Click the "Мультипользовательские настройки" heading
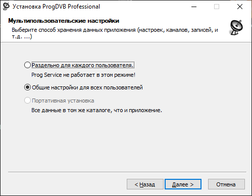Image resolution: width=252 pixels, height=196 pixels. coord(64,21)
